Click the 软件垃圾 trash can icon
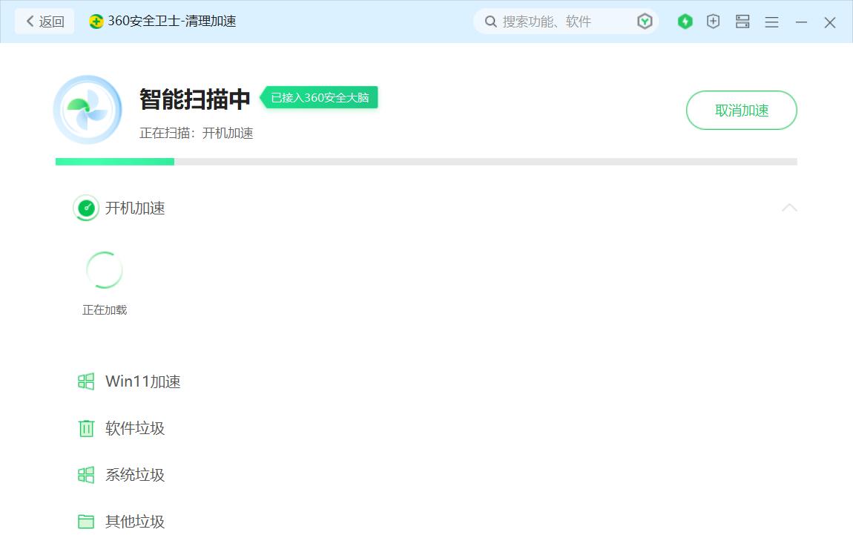The image size is (853, 538). 86,428
